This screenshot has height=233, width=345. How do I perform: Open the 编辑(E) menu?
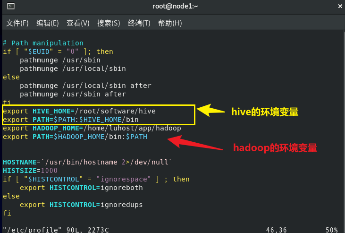tap(48, 23)
